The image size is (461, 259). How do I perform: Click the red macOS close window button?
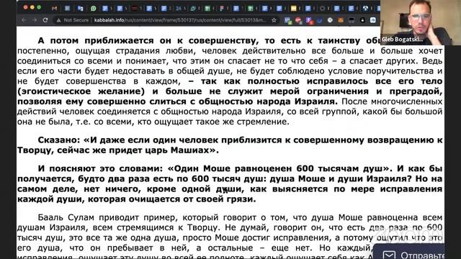[26, 7]
